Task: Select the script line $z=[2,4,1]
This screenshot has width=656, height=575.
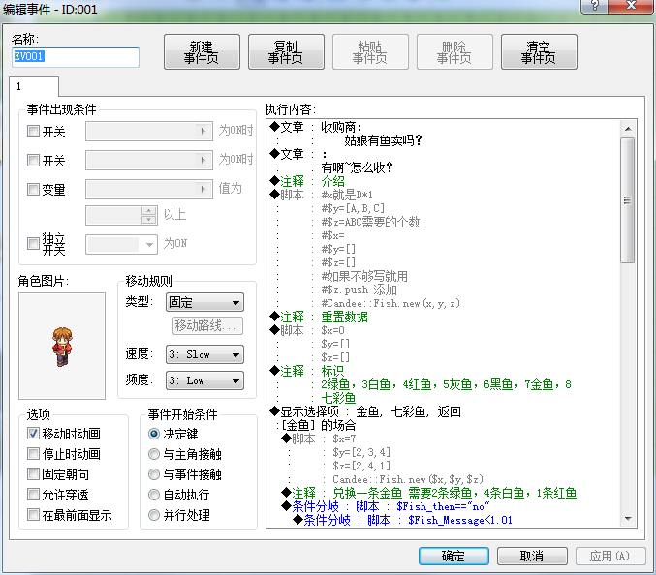Action: 361,466
